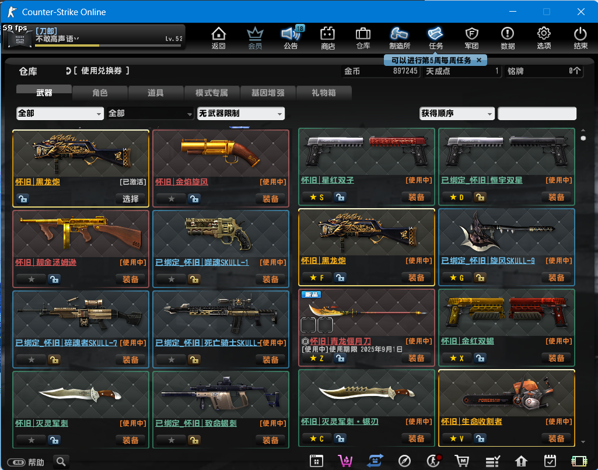
Task: Click the running man icon with red dot
Action: pyautogui.click(x=433, y=461)
